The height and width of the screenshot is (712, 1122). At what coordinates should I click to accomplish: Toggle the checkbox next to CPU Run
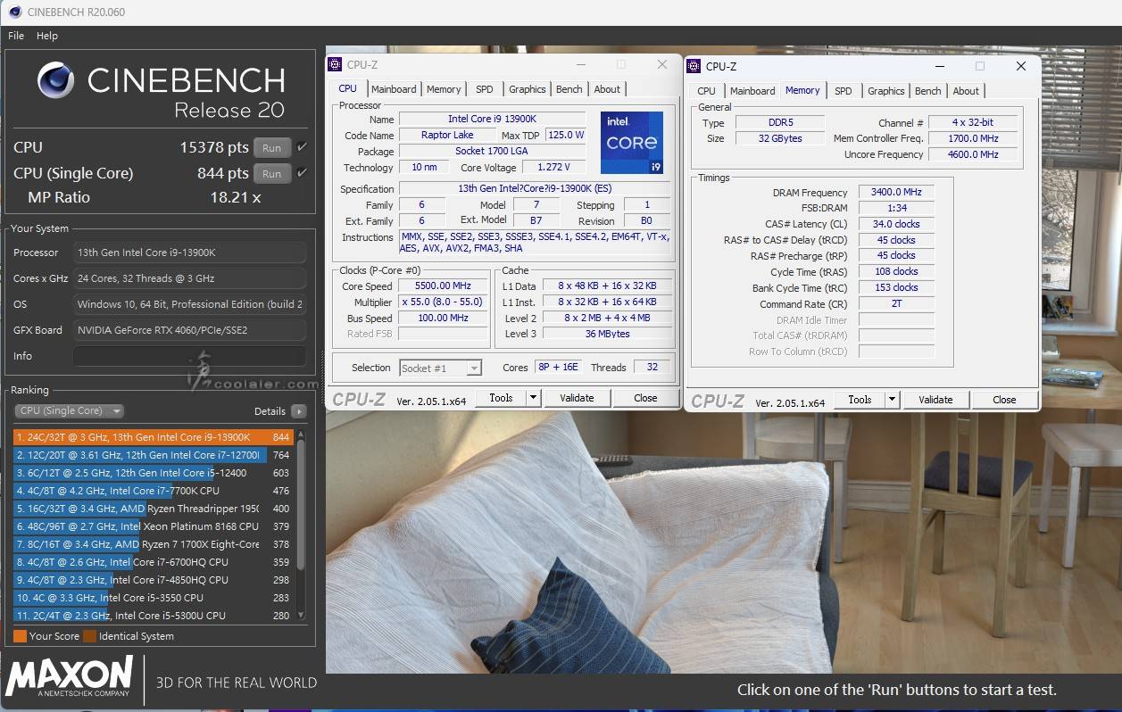click(x=302, y=147)
